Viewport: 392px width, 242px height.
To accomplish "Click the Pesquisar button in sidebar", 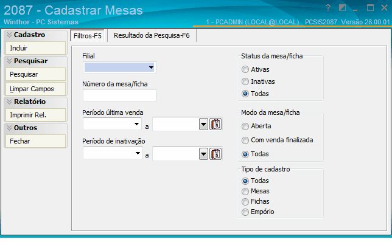I will (36, 74).
